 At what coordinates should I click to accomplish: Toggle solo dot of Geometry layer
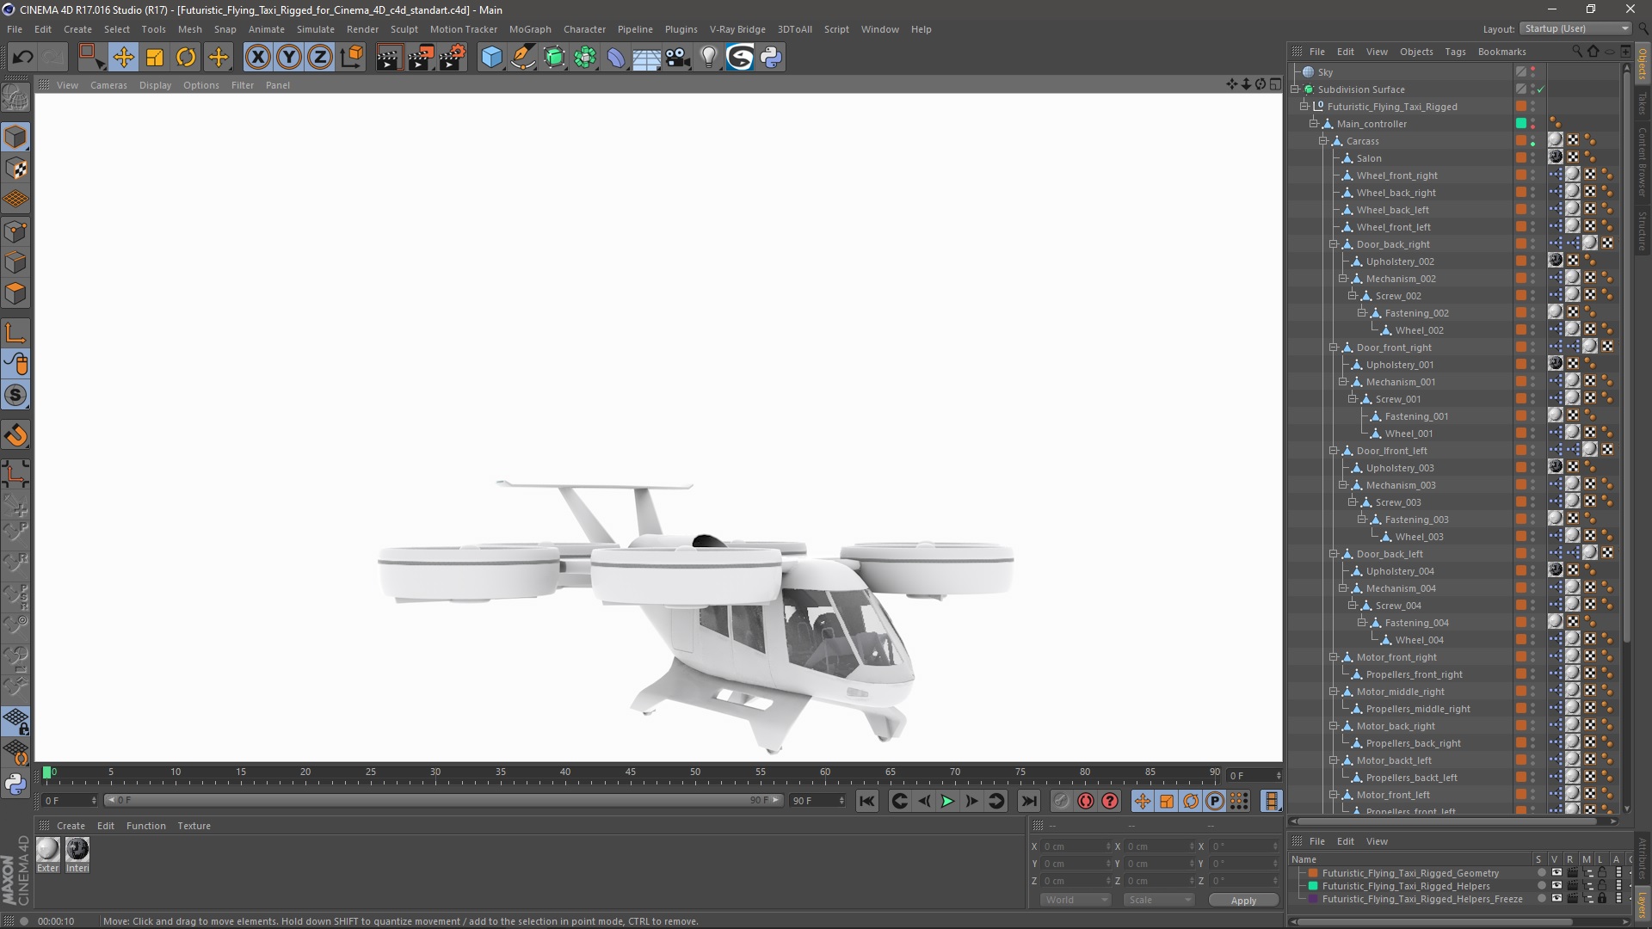tap(1541, 873)
